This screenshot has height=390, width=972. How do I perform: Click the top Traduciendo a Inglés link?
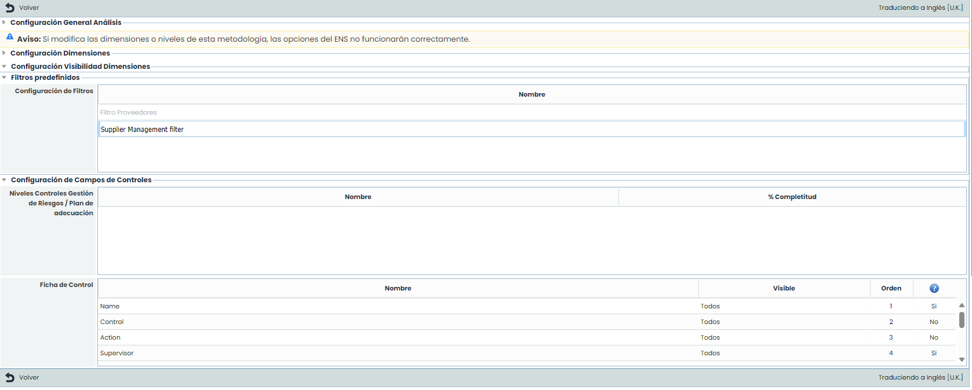point(920,8)
